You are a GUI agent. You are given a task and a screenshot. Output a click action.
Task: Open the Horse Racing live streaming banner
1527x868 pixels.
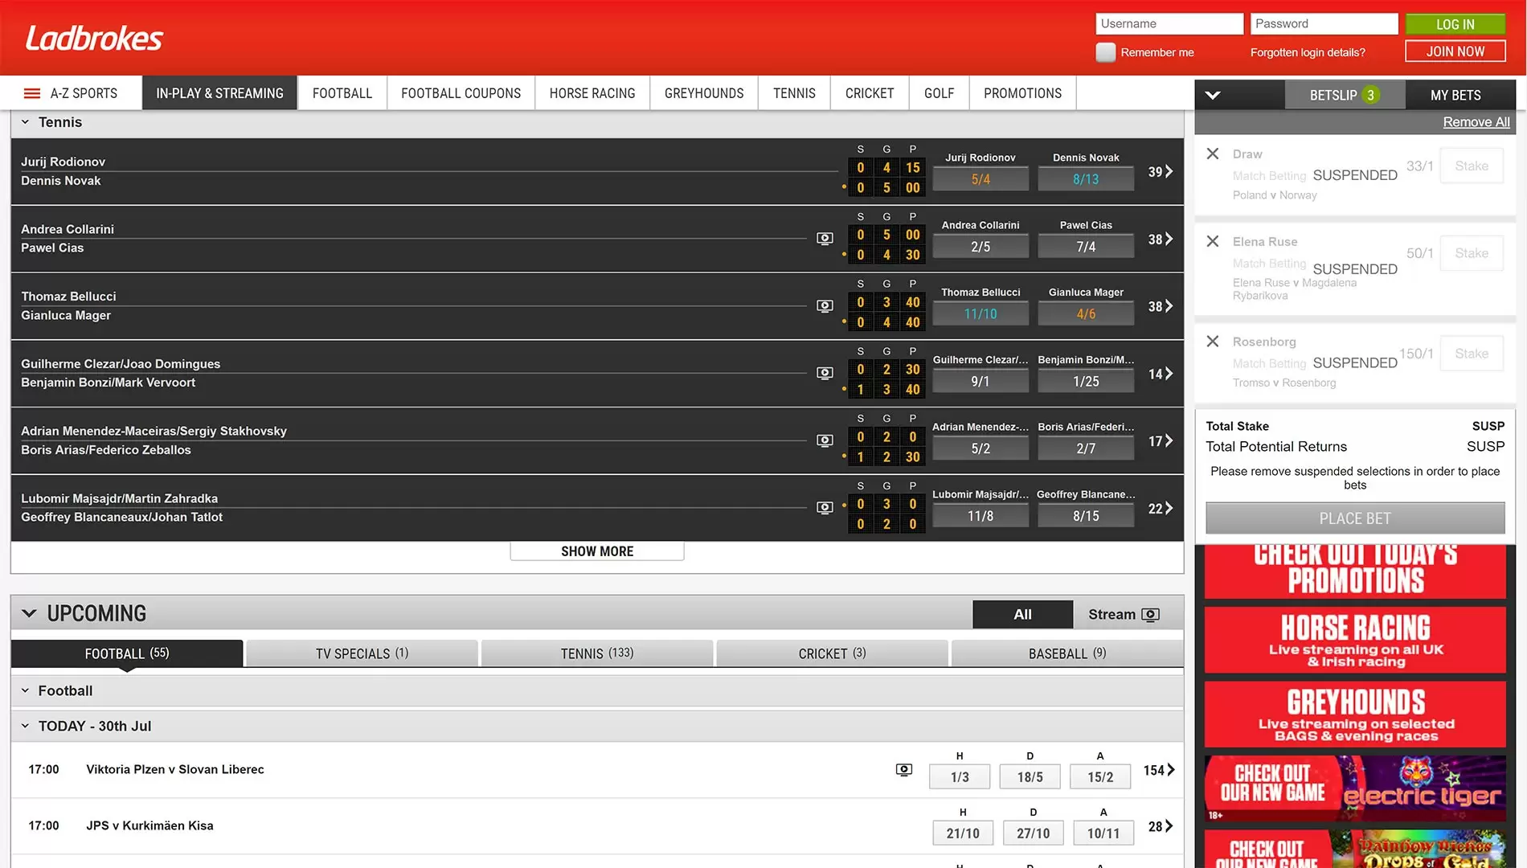(x=1355, y=640)
